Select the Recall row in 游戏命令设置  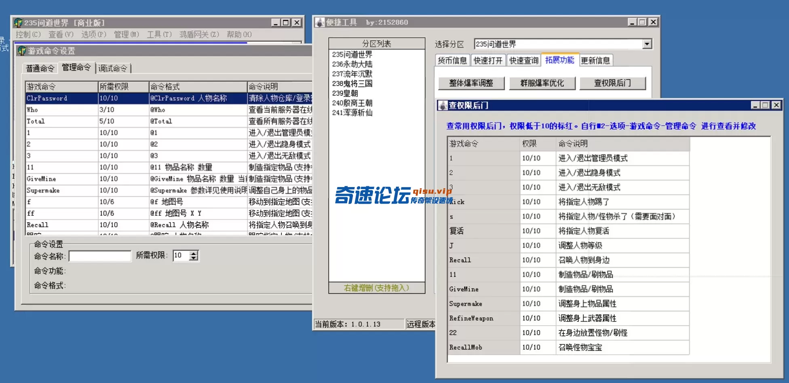(169, 225)
